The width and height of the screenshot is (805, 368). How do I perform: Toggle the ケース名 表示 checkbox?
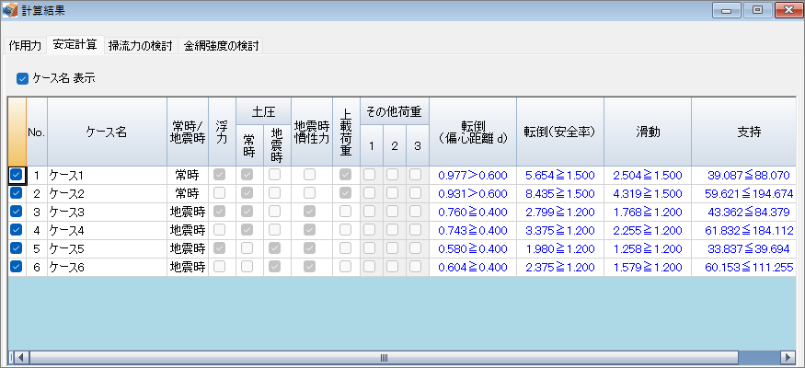pos(23,79)
